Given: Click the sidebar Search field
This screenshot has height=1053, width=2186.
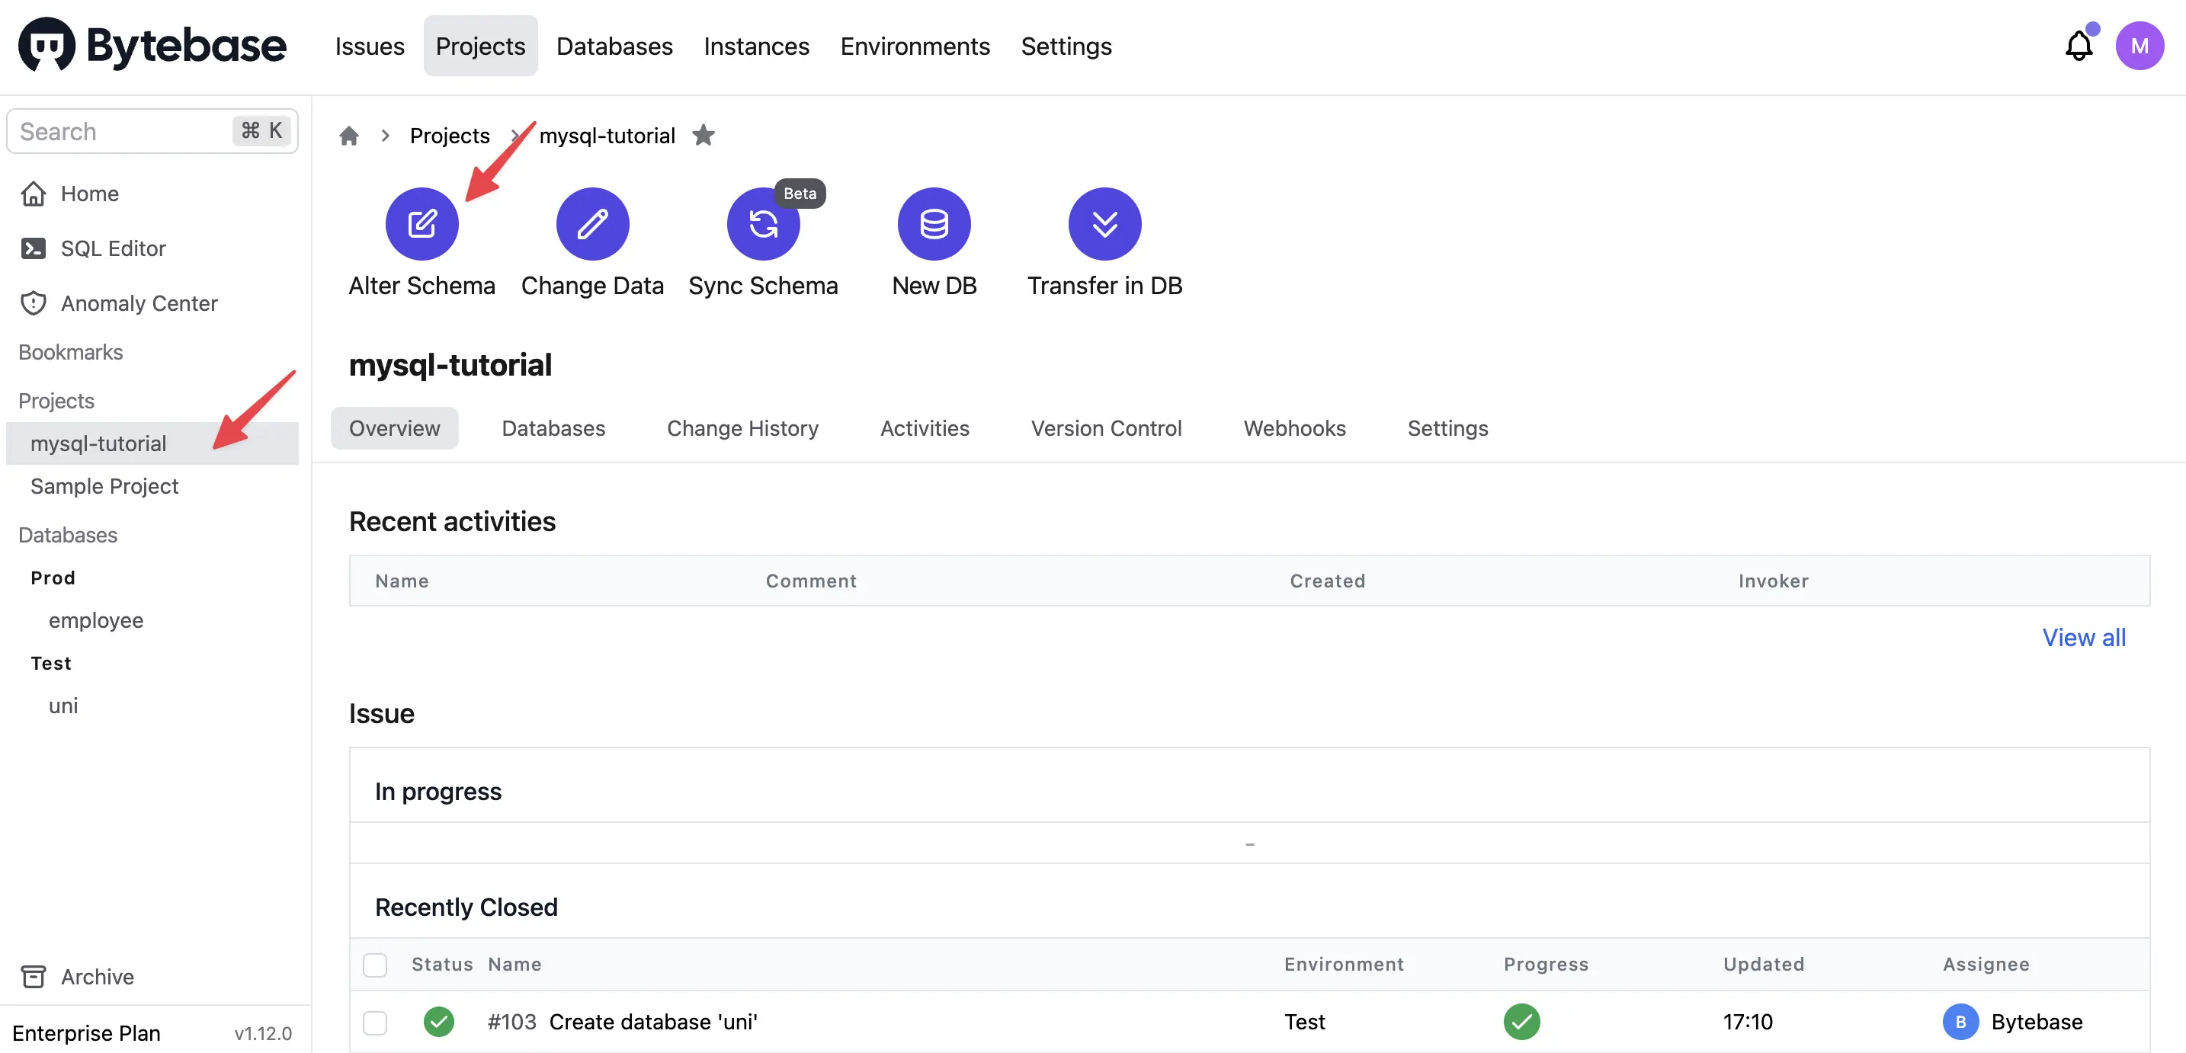Looking at the screenshot, I should click(152, 130).
